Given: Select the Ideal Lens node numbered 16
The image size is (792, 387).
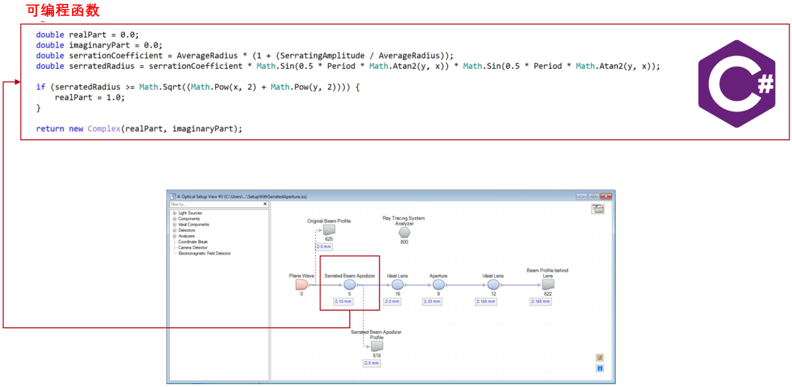Looking at the screenshot, I should coord(397,285).
